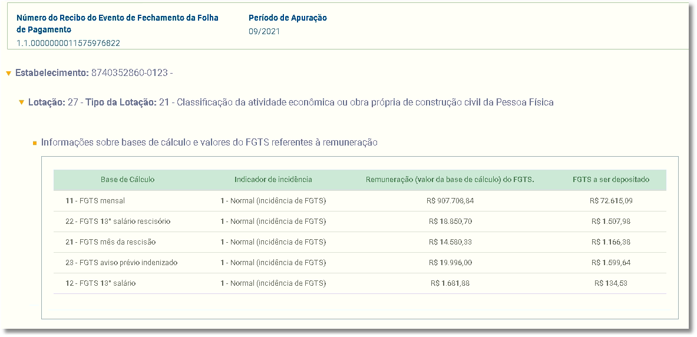Select the 23 - FGTS aviso prévio indenizado row

click(359, 263)
